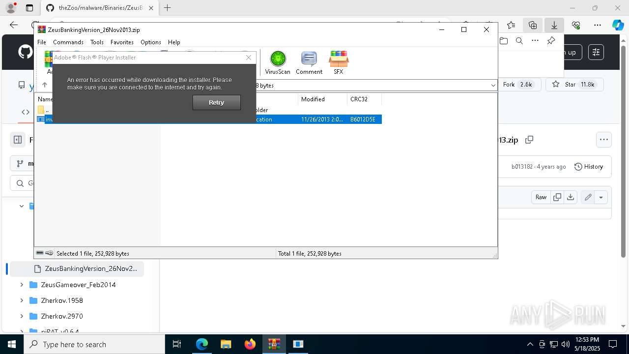
Task: Pin the downloads panel
Action: click(x=551, y=41)
